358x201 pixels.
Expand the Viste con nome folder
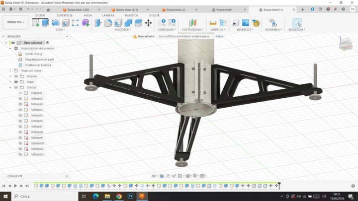click(10, 71)
